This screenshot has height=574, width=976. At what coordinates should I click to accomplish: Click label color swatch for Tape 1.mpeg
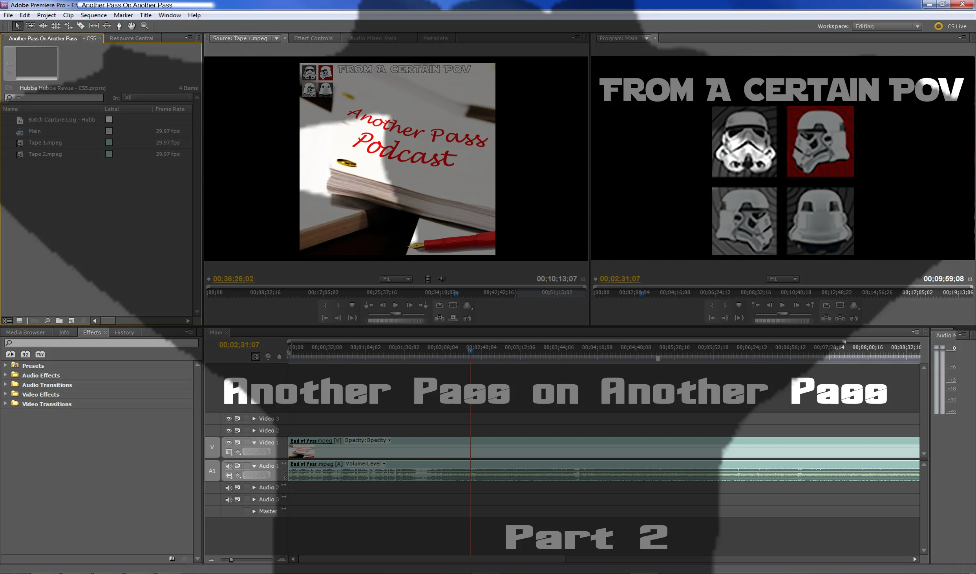109,142
